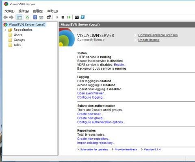Click the Configure logging link
The image size is (195, 162).
[x=91, y=97]
